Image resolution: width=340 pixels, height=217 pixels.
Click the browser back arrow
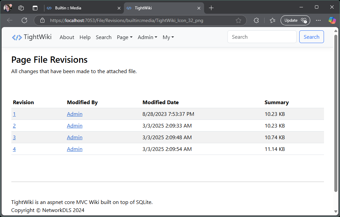10,20
